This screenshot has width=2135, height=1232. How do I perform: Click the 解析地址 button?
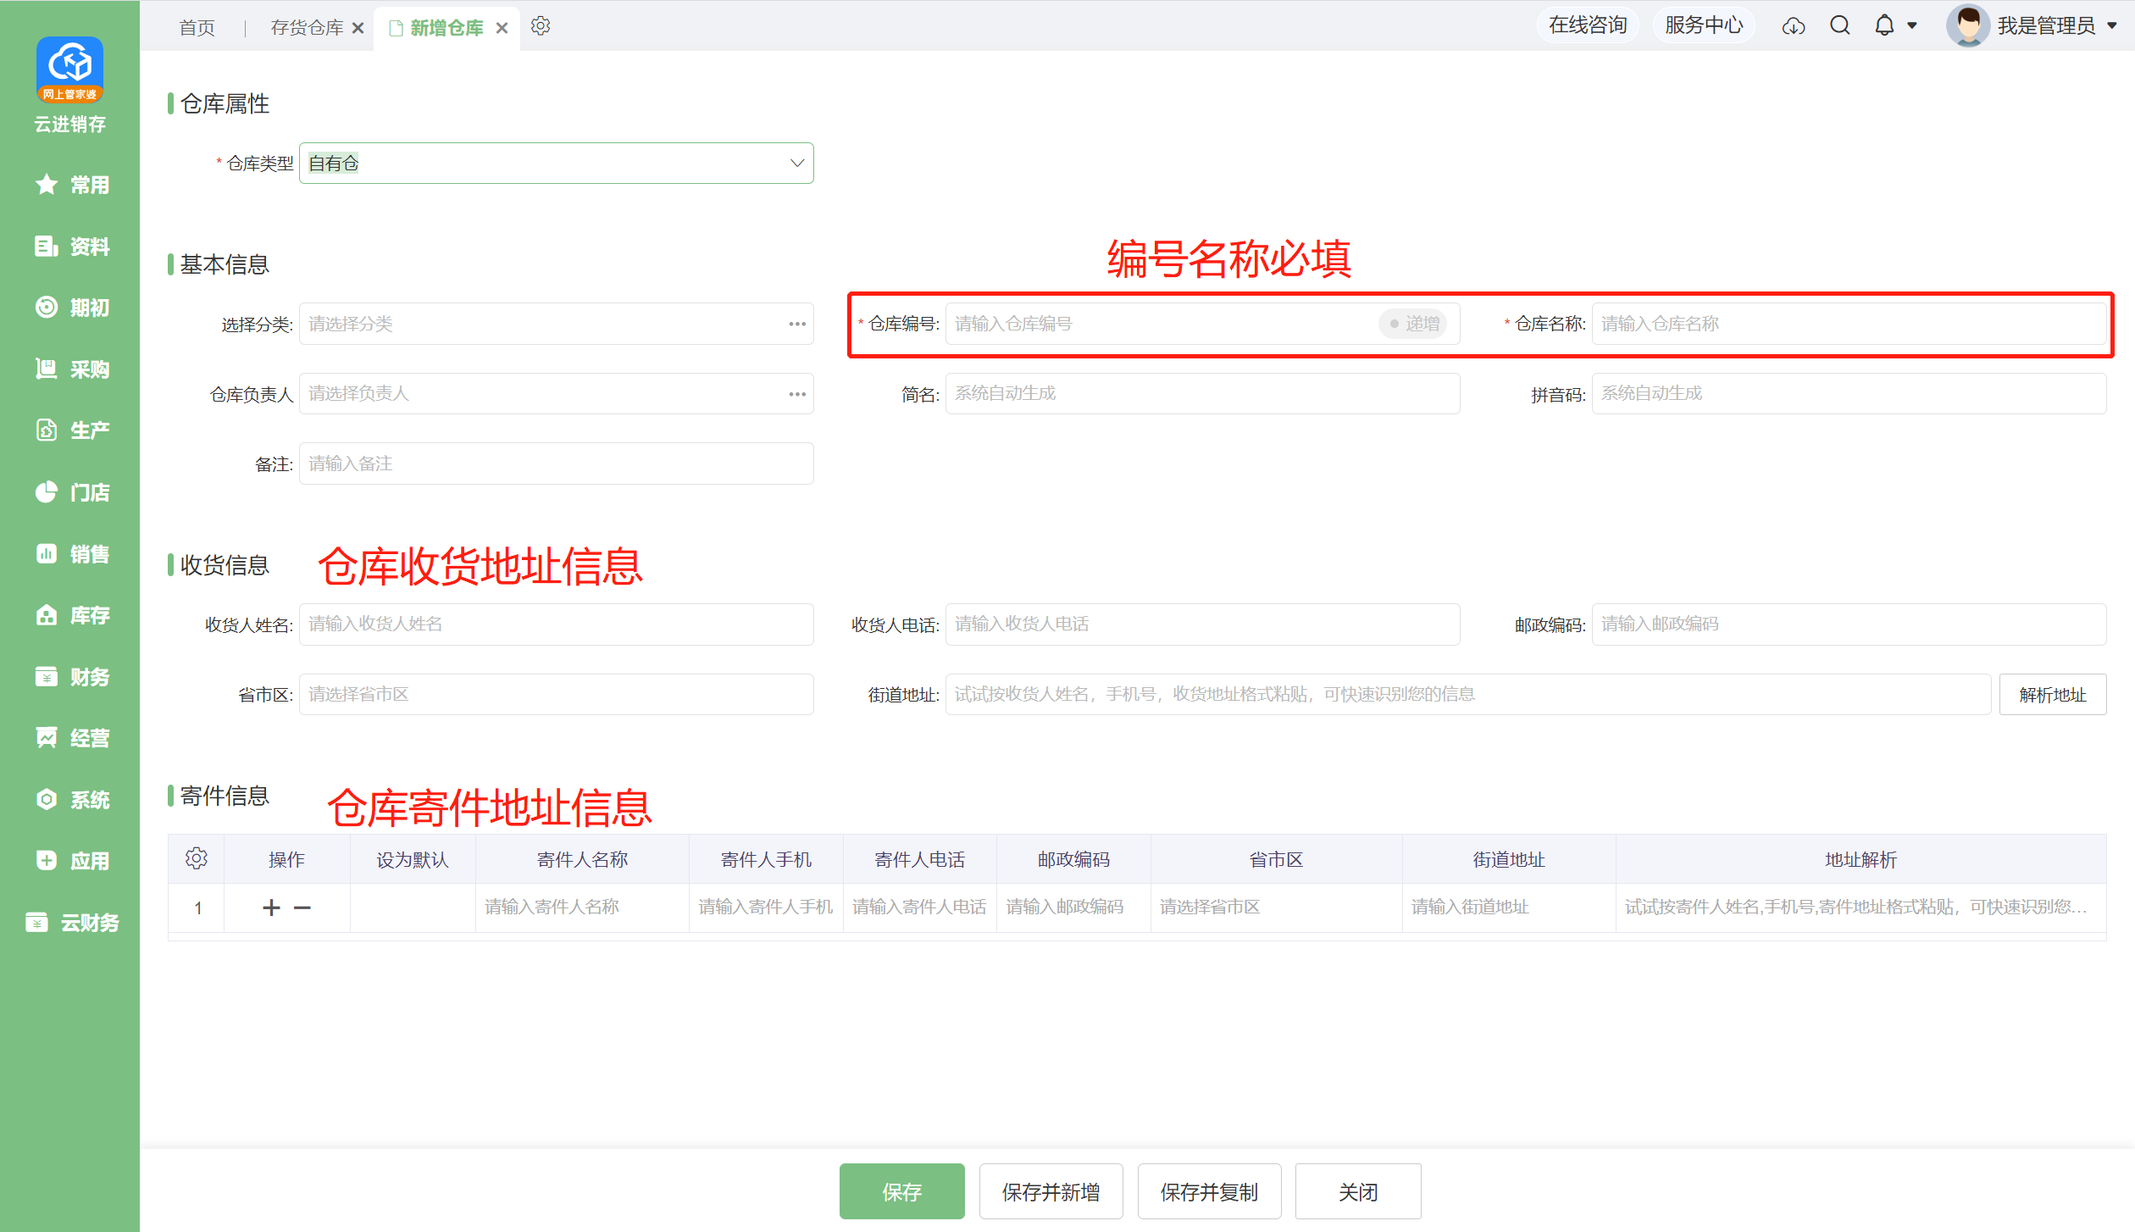[x=2052, y=695]
